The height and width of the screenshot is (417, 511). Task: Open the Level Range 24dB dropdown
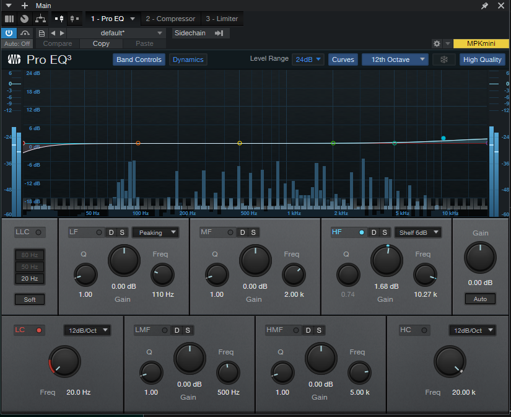coord(308,59)
